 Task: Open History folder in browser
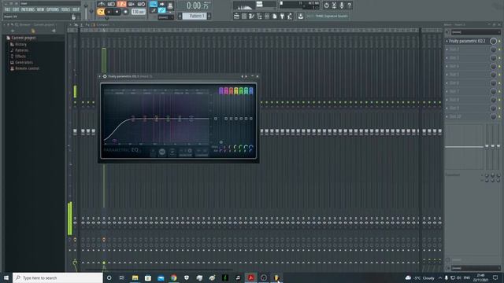point(21,44)
